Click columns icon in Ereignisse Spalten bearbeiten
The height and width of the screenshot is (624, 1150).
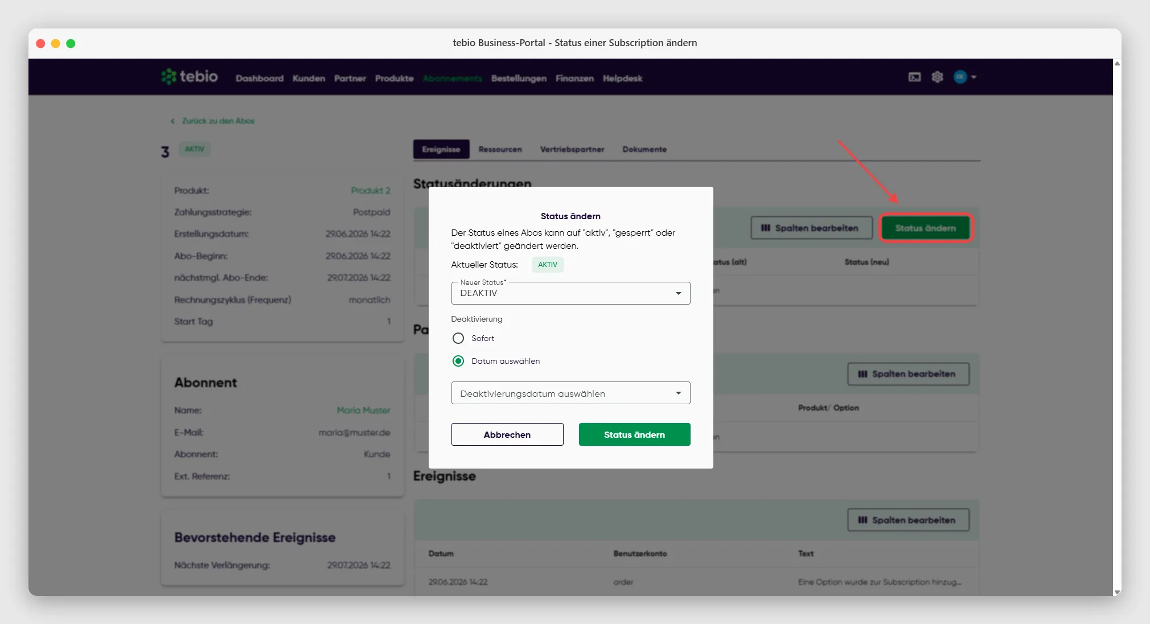click(862, 520)
